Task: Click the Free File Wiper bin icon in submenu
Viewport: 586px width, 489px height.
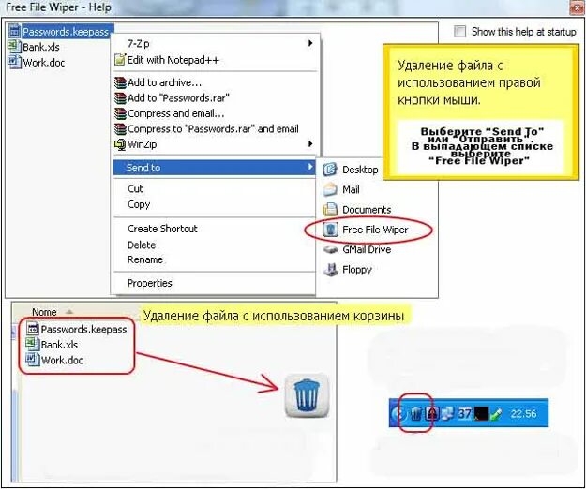Action: [x=330, y=230]
